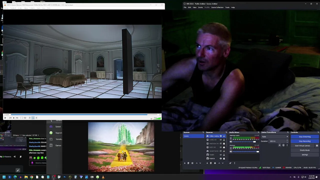Move scene up in Scenes toolbar

[x=197, y=163]
